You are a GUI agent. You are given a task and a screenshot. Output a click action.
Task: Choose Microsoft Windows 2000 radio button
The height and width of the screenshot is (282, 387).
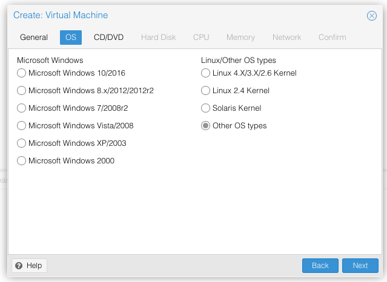[22, 161]
